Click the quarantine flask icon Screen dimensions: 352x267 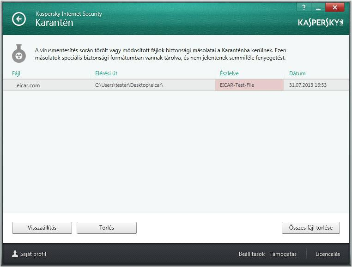19,54
